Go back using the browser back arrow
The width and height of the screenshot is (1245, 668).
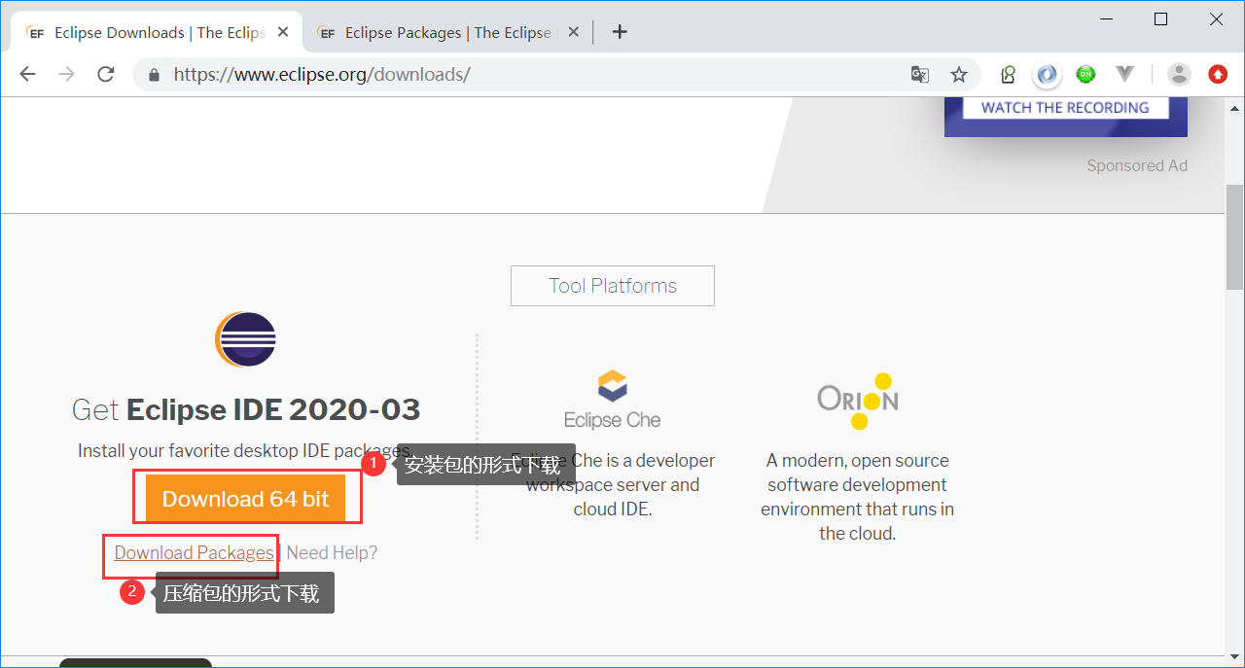(27, 74)
